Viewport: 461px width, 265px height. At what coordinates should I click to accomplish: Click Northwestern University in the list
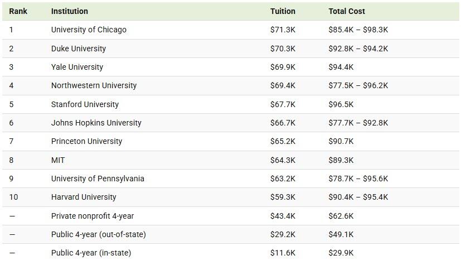(94, 85)
